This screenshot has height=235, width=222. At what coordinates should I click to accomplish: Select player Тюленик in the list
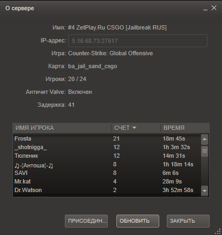(x=107, y=156)
